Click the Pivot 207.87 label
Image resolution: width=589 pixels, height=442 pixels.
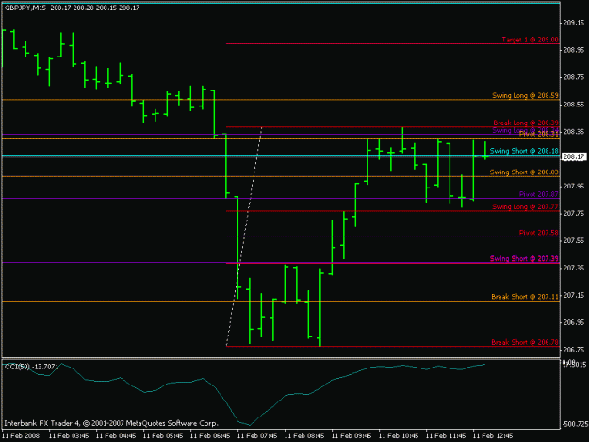539,194
